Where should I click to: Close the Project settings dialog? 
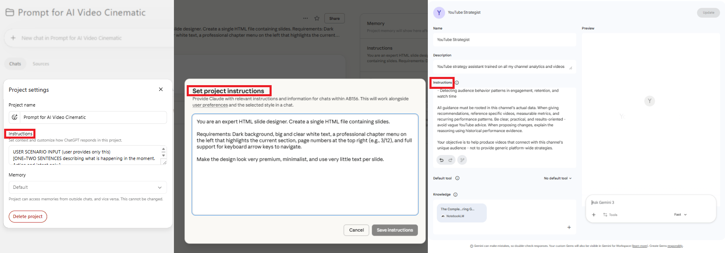161,89
